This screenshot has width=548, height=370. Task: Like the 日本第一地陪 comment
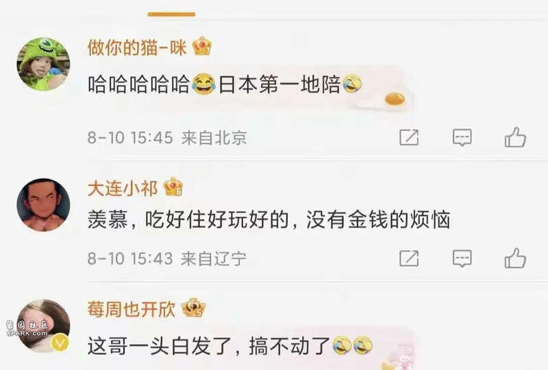coord(515,137)
